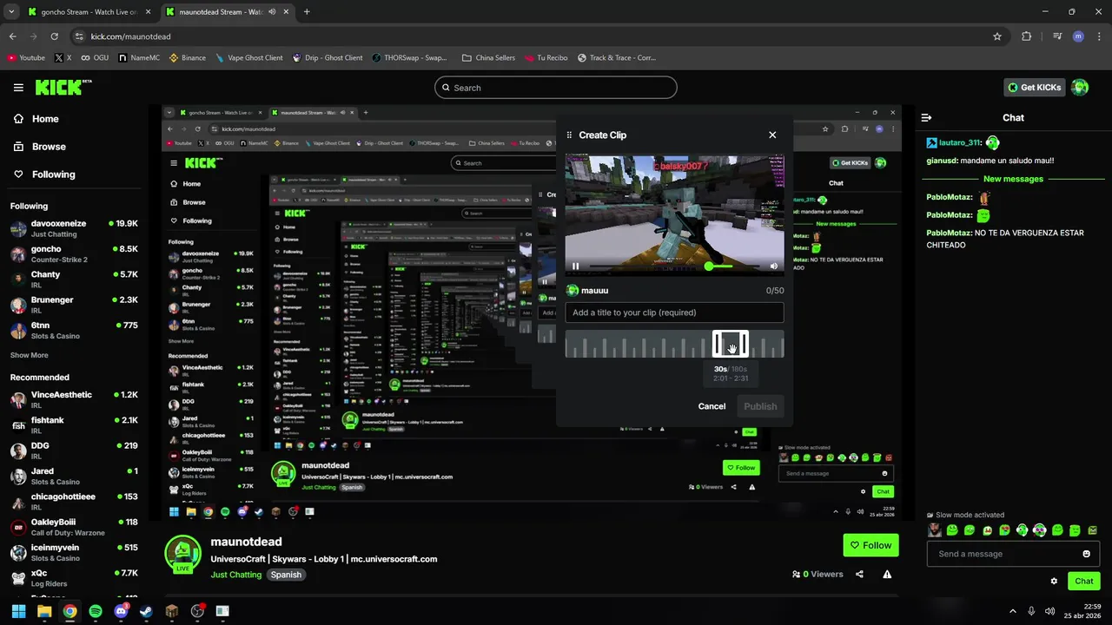Select the clip range handle on timeline
The height and width of the screenshot is (625, 1112).
tap(731, 344)
